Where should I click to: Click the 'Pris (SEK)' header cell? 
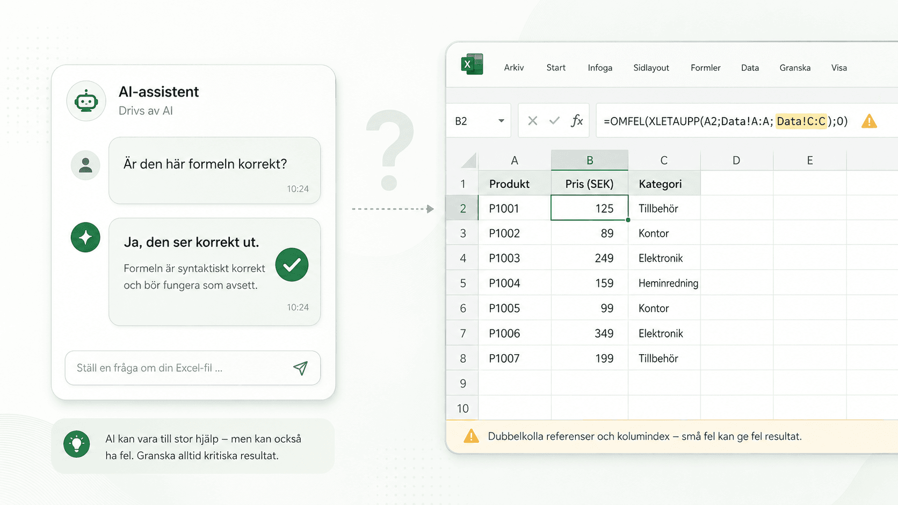(590, 184)
